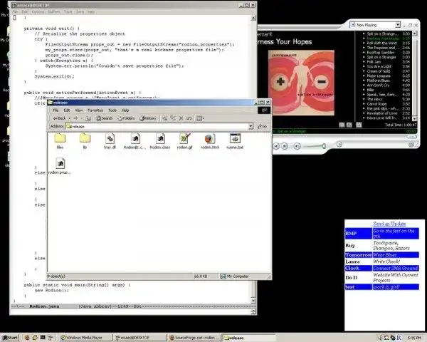This screenshot has width=427, height=342.
Task: Click the Forward arrow in Explorer toolbar
Action: pos(76,118)
